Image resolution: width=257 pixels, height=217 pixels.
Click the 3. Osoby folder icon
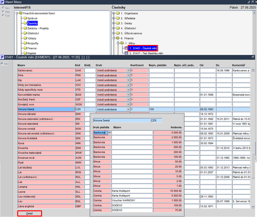click(118, 23)
